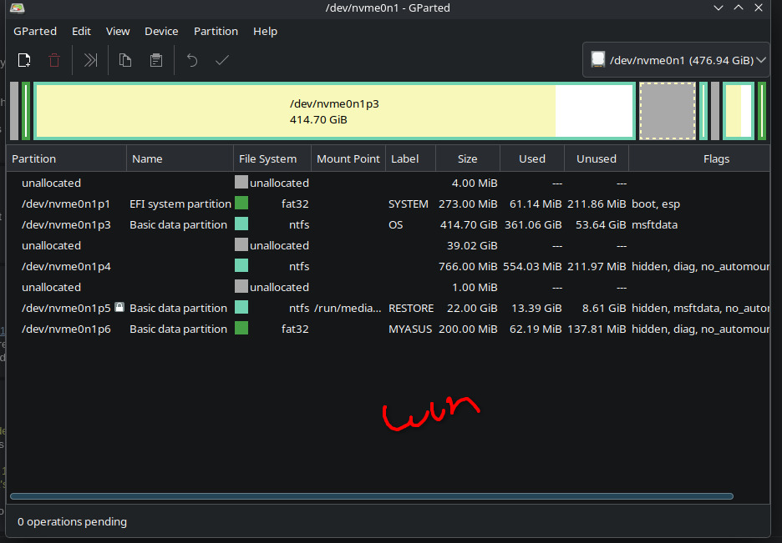Click the green fat32 swatch for nvme0n1p1
This screenshot has height=543, width=782.
coord(241,203)
